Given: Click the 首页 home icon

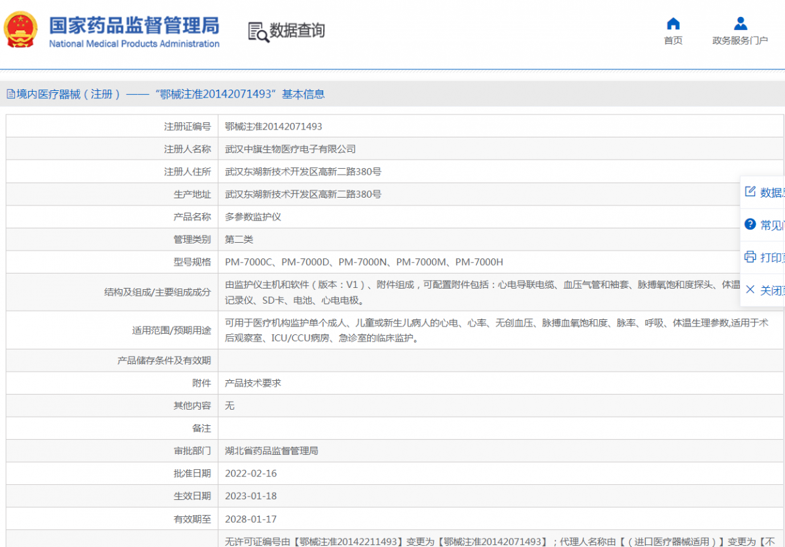Looking at the screenshot, I should (x=673, y=24).
